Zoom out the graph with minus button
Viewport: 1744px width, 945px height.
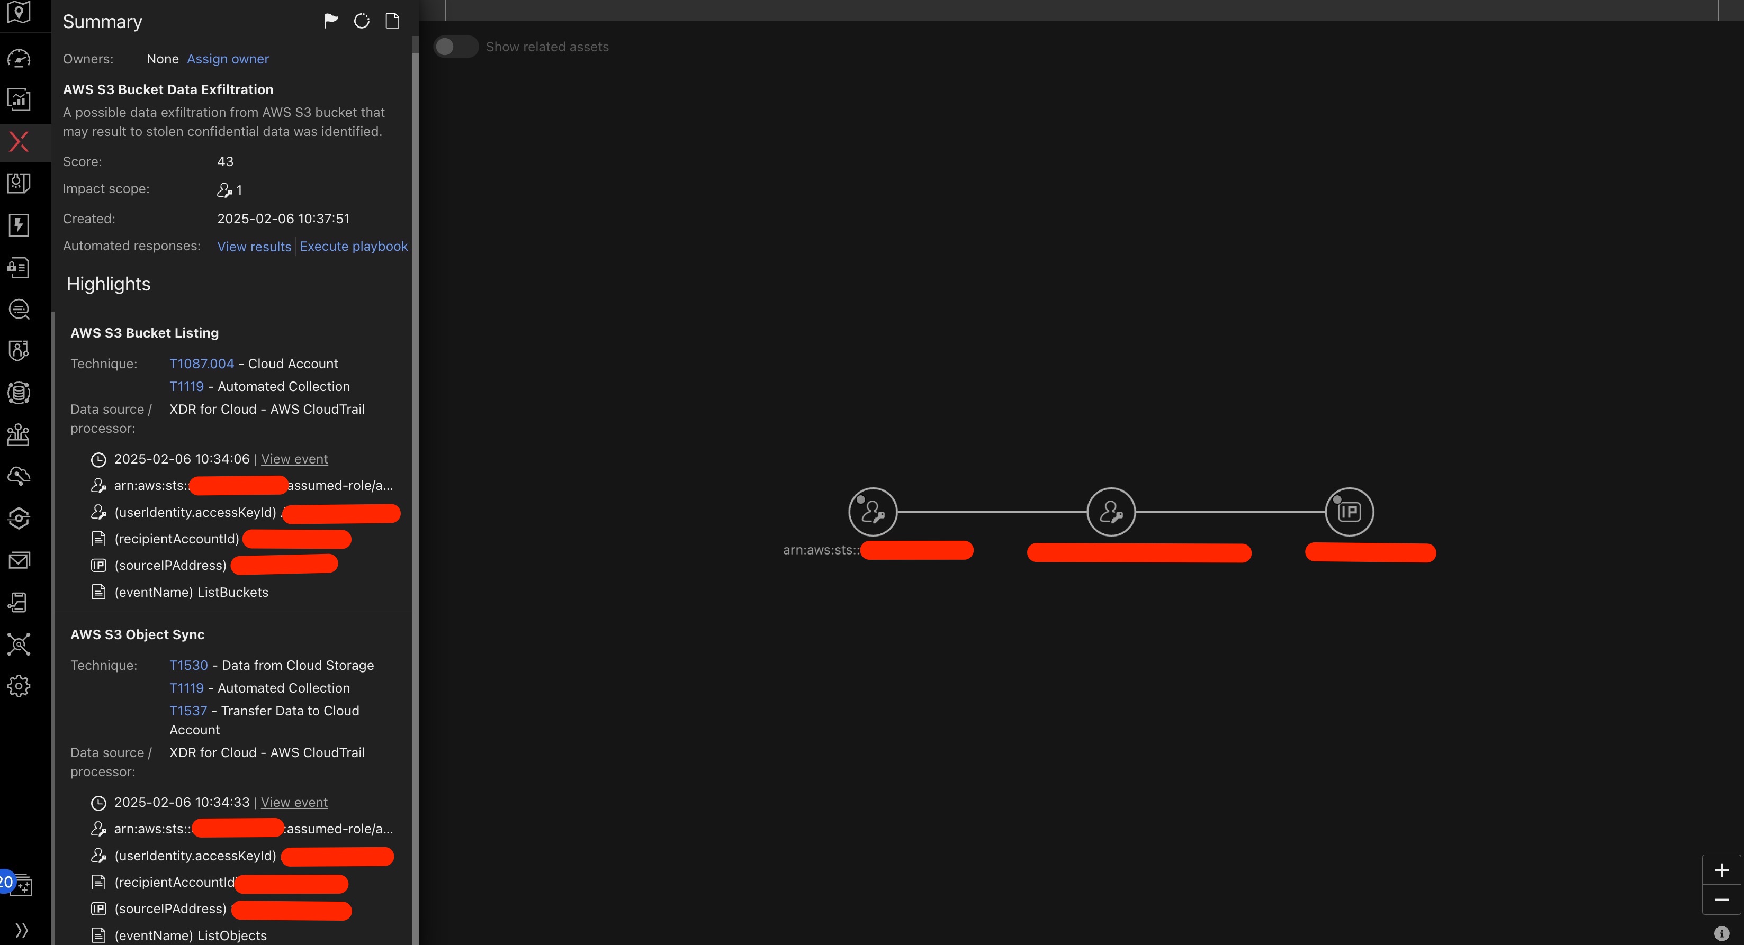coord(1721,899)
